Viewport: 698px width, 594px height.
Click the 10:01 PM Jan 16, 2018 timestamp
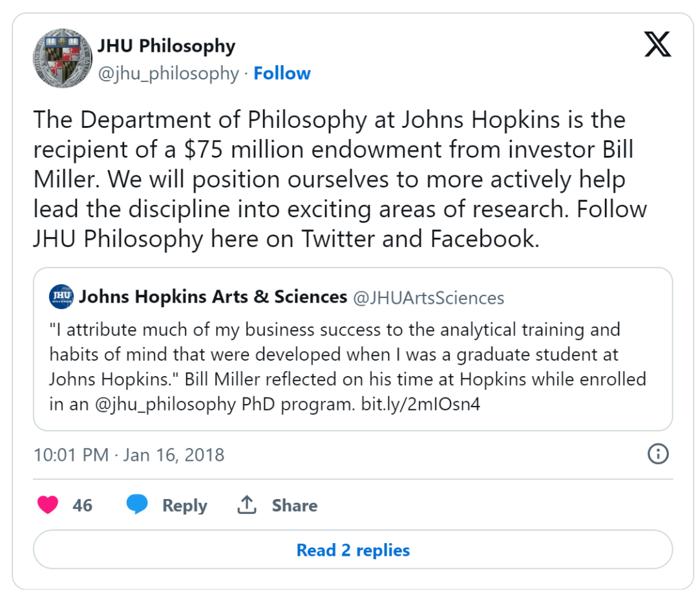129,454
